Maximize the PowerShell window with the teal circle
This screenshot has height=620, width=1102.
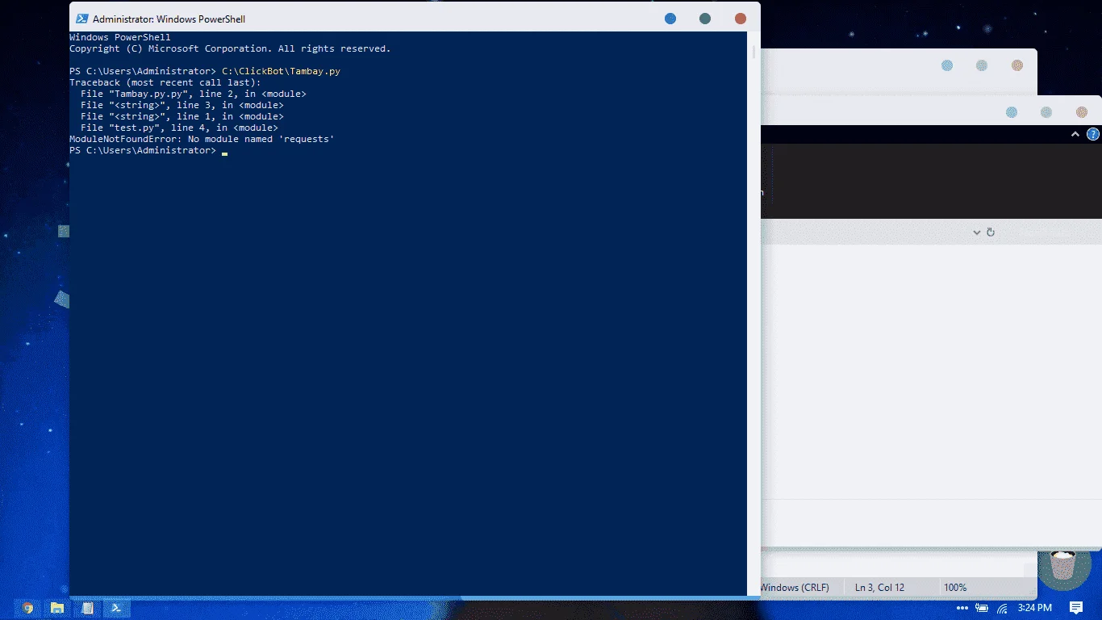click(x=705, y=19)
